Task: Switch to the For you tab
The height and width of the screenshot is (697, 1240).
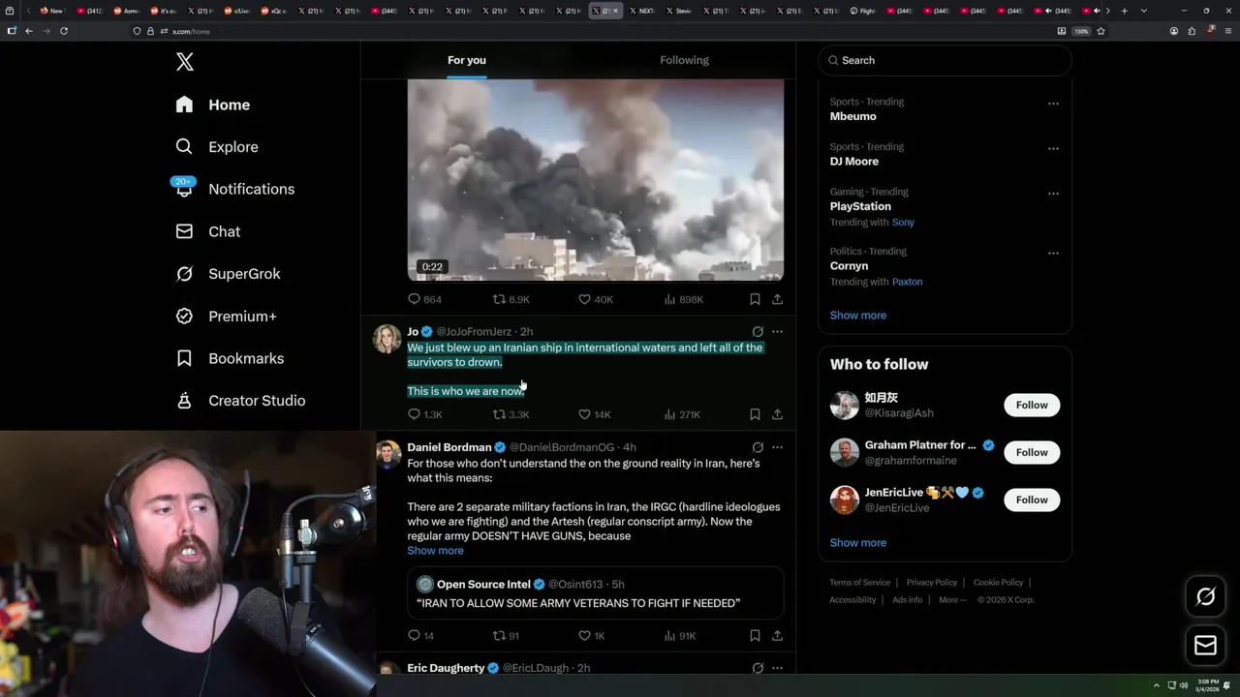Action: coord(467,60)
